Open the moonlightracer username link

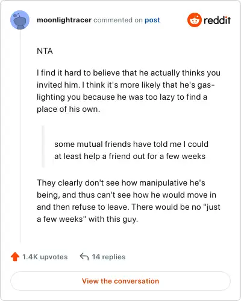tap(64, 20)
